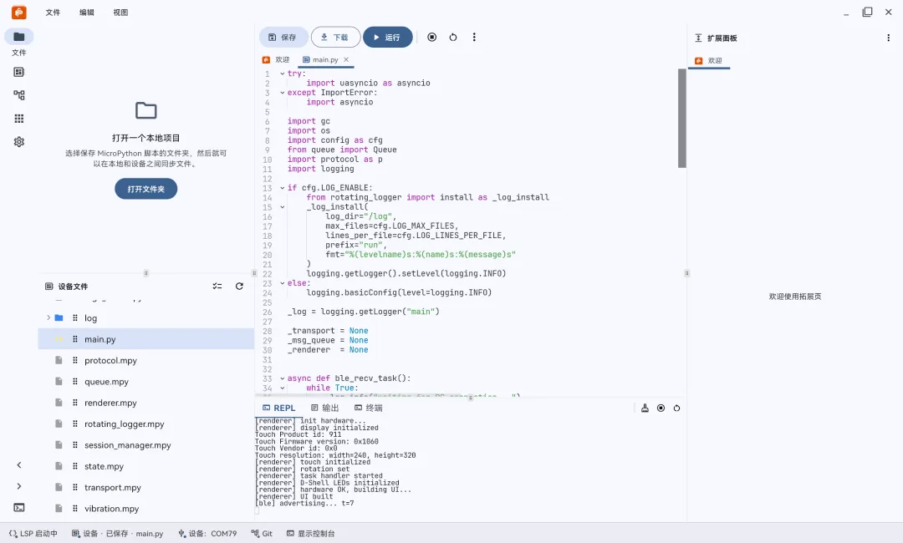
Task: Click the 保存 button
Action: (283, 38)
